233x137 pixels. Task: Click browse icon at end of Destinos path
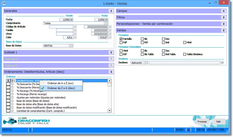tap(222, 63)
